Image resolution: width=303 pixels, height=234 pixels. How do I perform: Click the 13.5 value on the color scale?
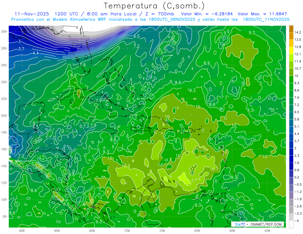[x=298, y=40]
